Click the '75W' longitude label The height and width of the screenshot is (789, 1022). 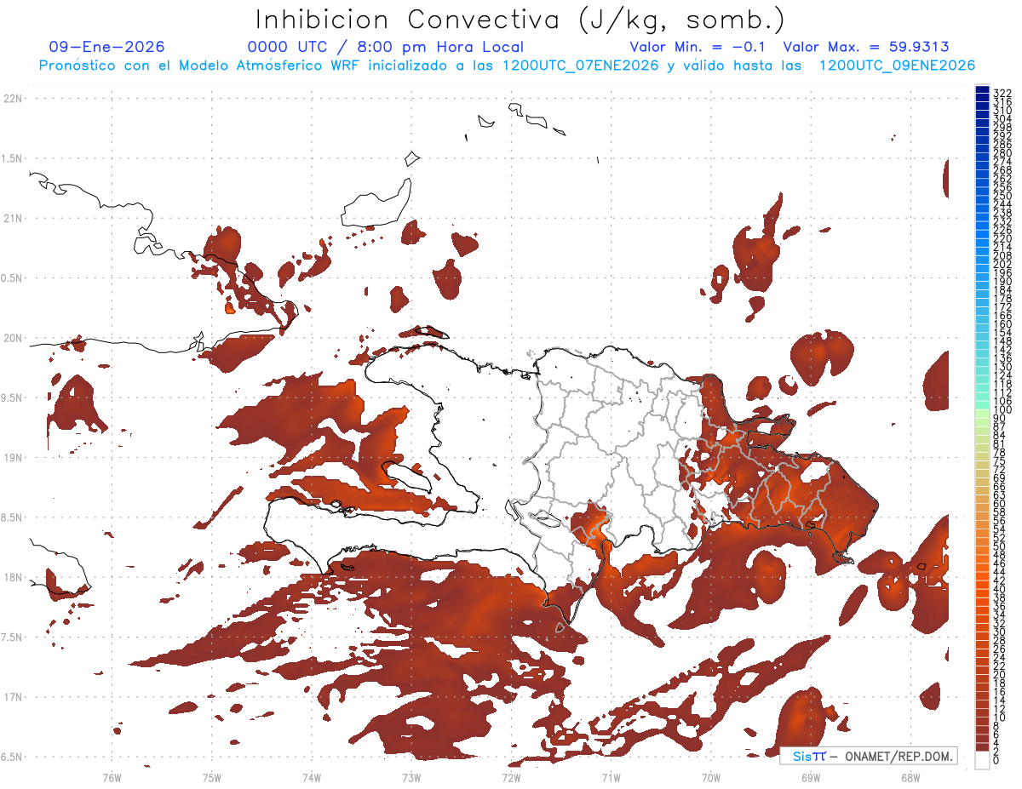click(211, 777)
